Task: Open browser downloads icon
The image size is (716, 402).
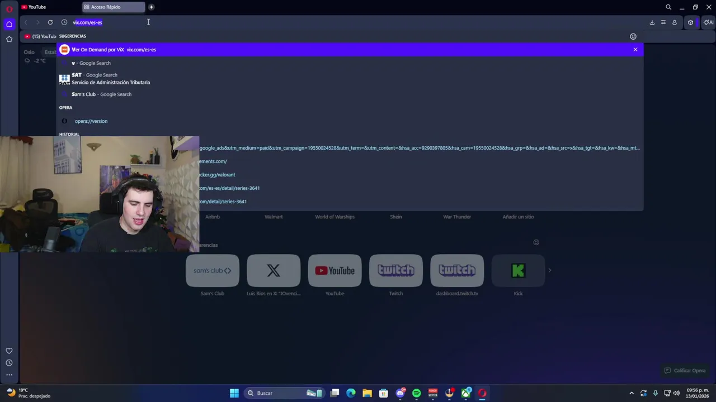Action: coord(652,22)
